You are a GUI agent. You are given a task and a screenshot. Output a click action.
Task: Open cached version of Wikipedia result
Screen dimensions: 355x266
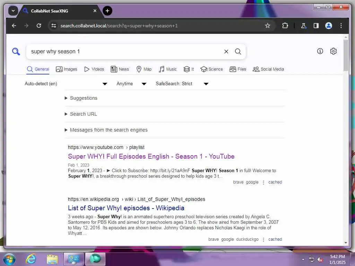tap(275, 239)
